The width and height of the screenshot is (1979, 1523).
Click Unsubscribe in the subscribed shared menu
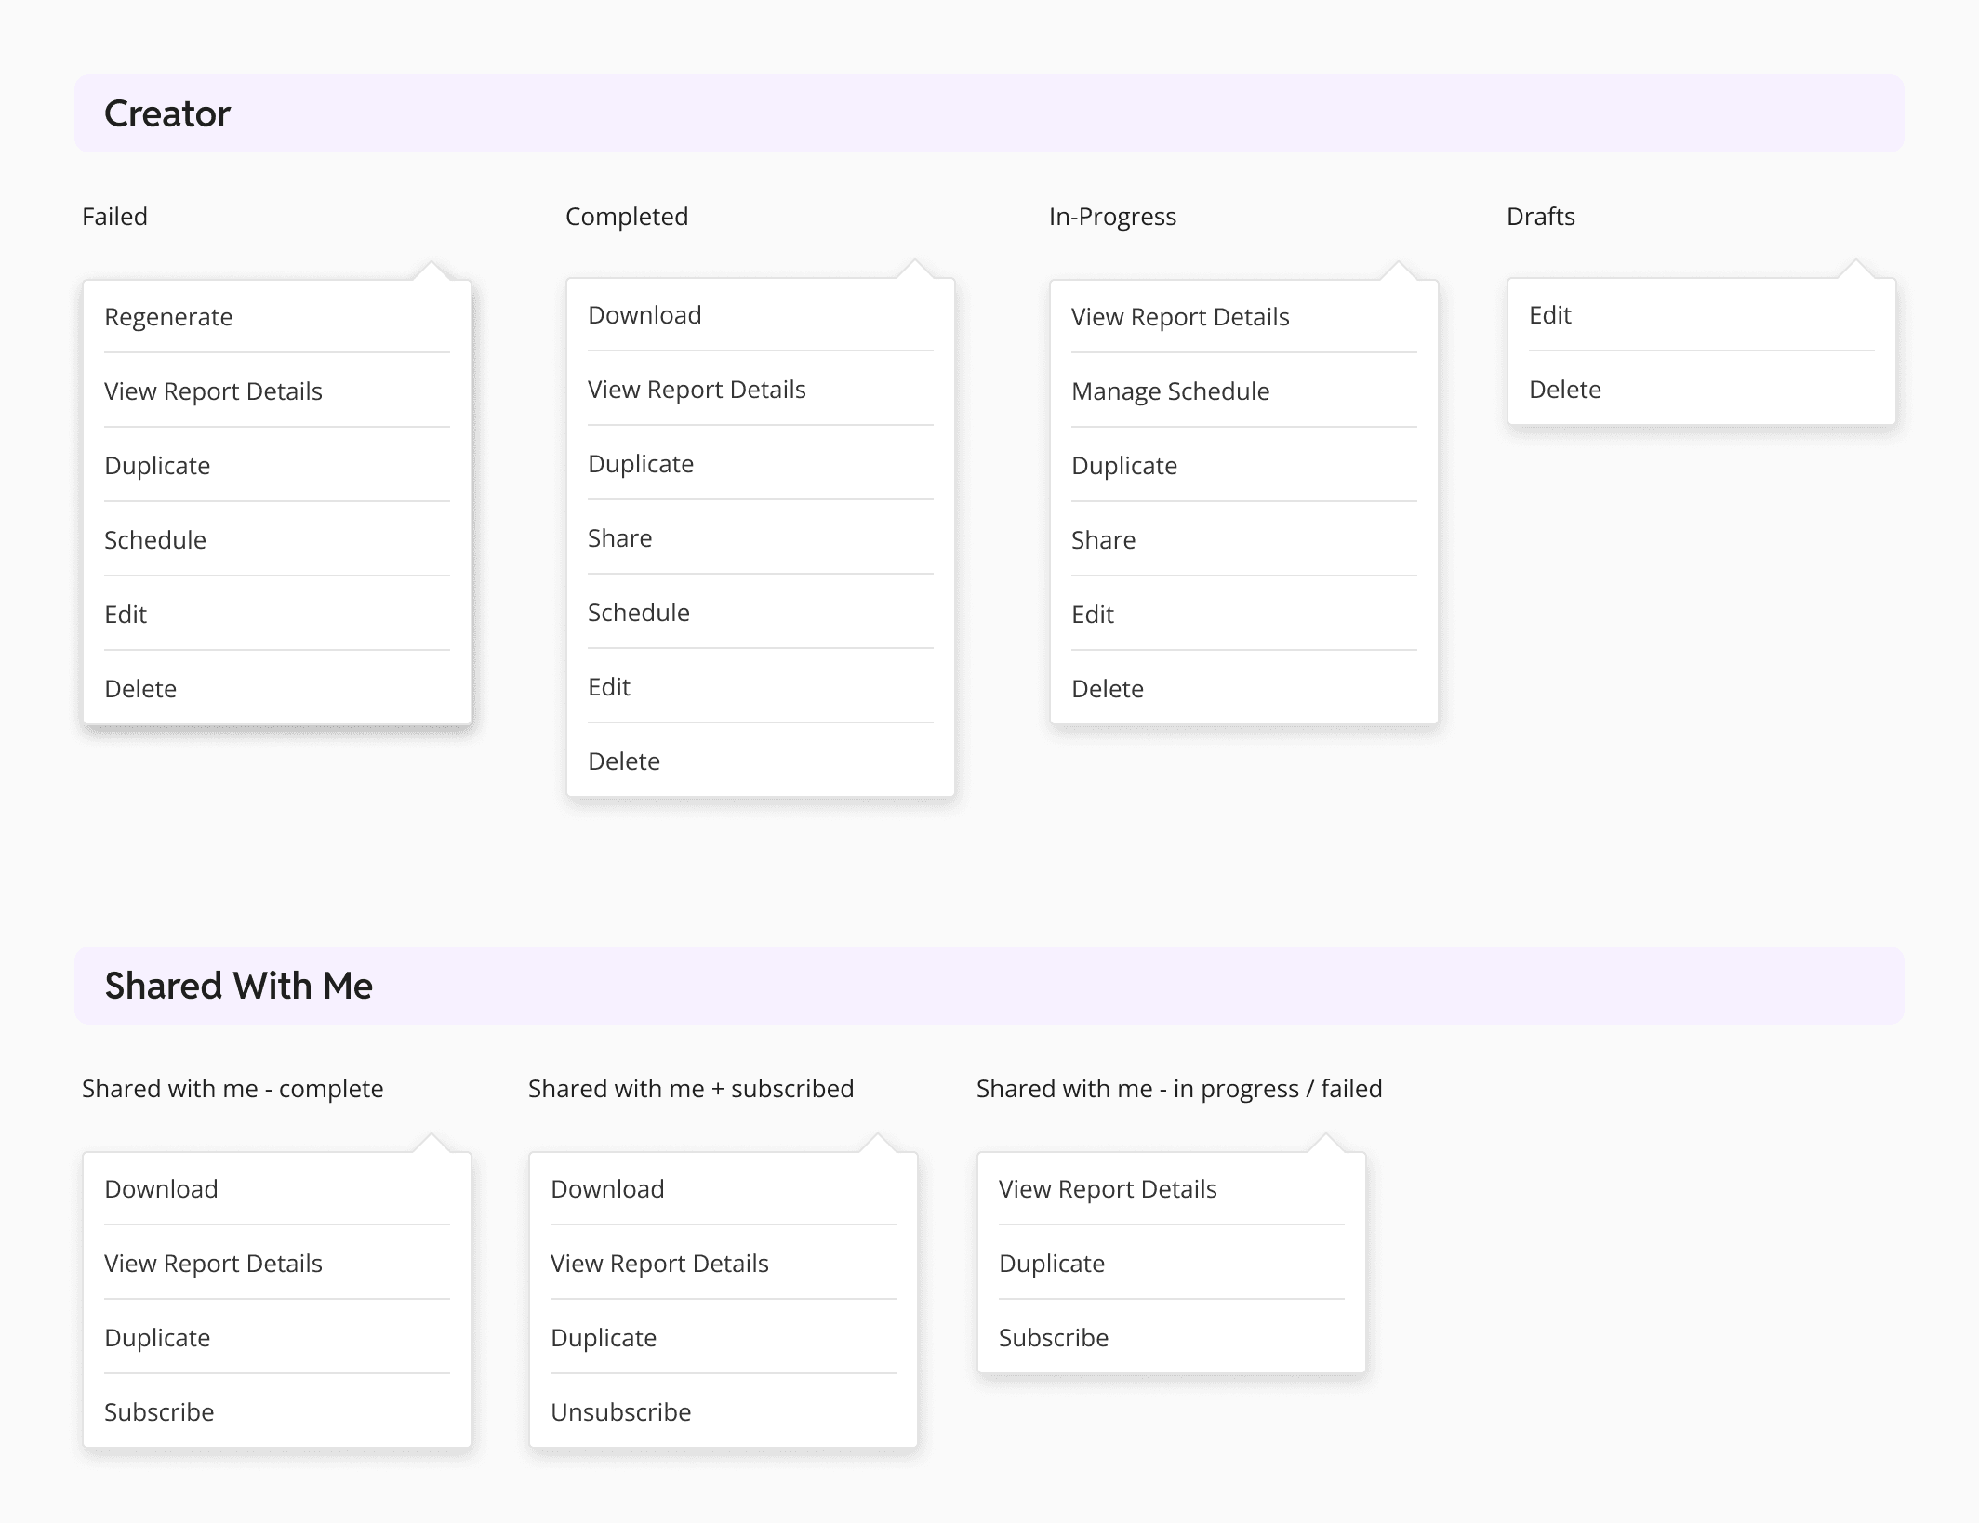tap(620, 1411)
